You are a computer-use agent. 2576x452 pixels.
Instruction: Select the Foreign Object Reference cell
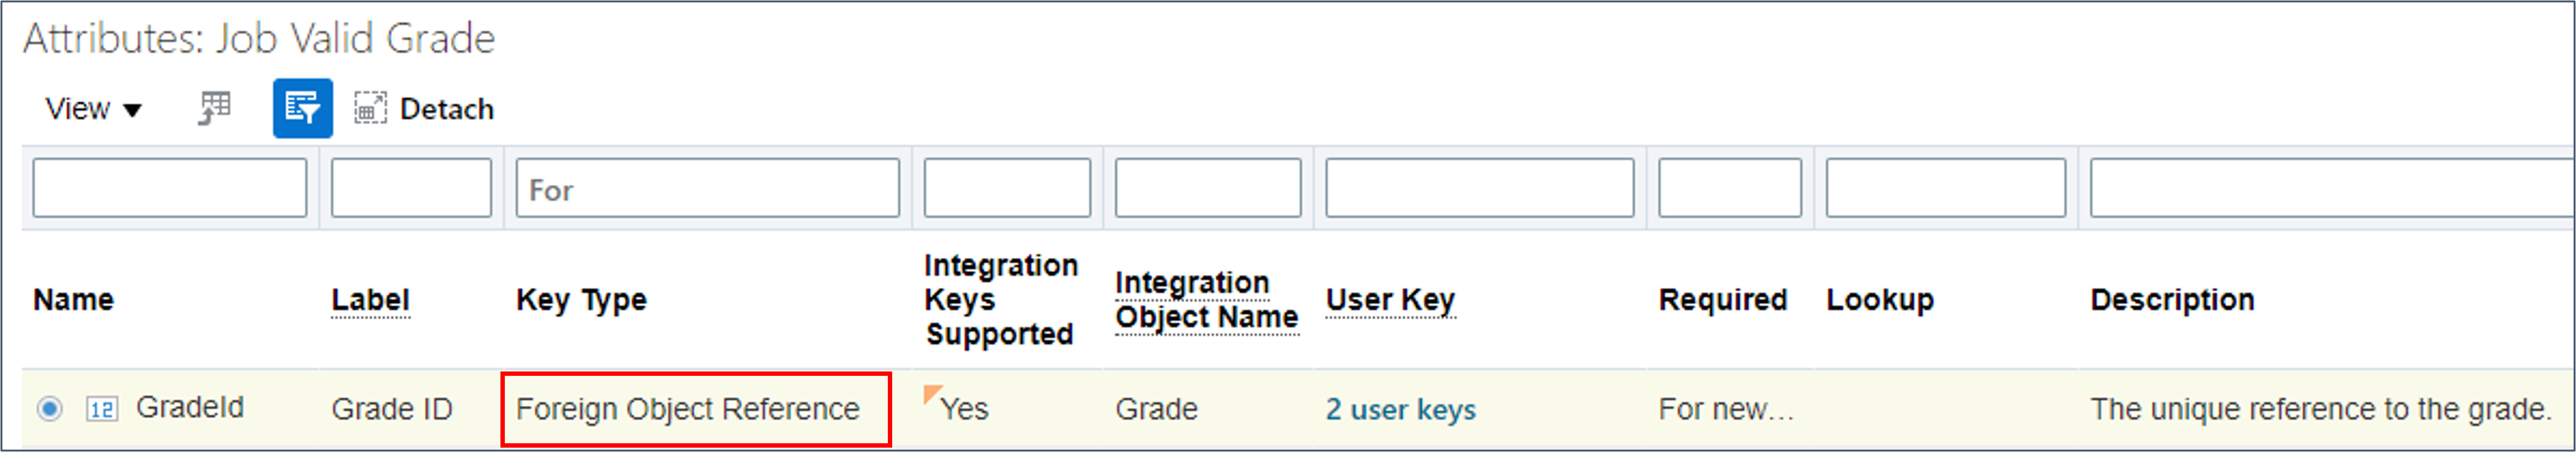click(x=696, y=409)
